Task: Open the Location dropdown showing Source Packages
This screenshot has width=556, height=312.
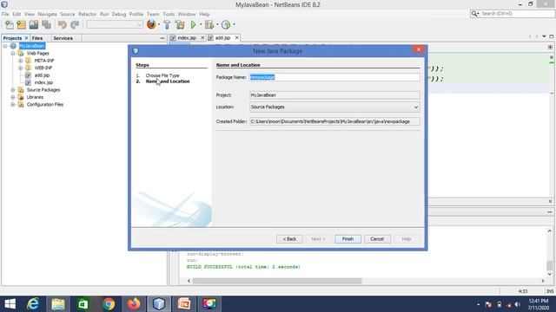Action: coord(334,107)
